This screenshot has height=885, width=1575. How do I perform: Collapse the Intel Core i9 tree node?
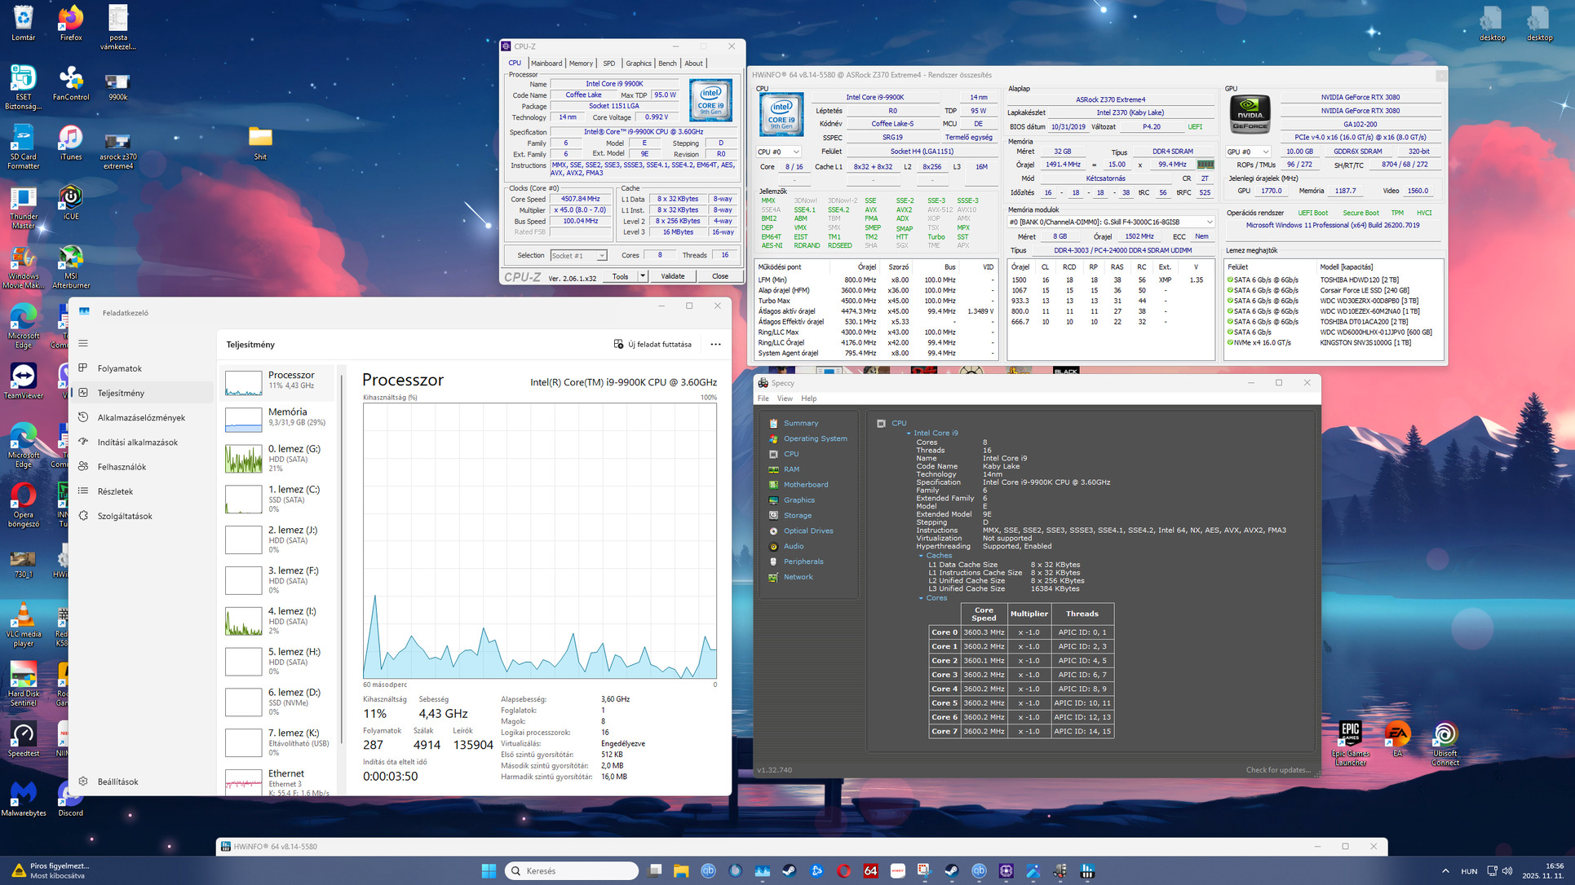(909, 434)
